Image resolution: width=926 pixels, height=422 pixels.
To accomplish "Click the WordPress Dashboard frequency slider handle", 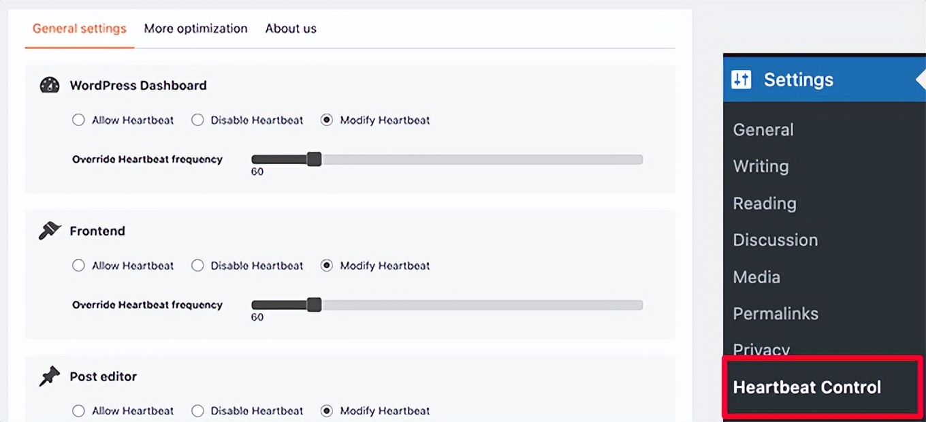I will (x=314, y=159).
